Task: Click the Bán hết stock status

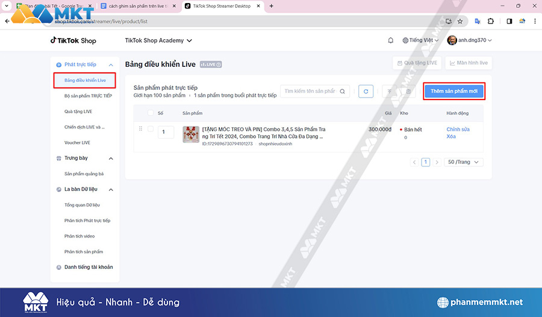Action: (413, 130)
